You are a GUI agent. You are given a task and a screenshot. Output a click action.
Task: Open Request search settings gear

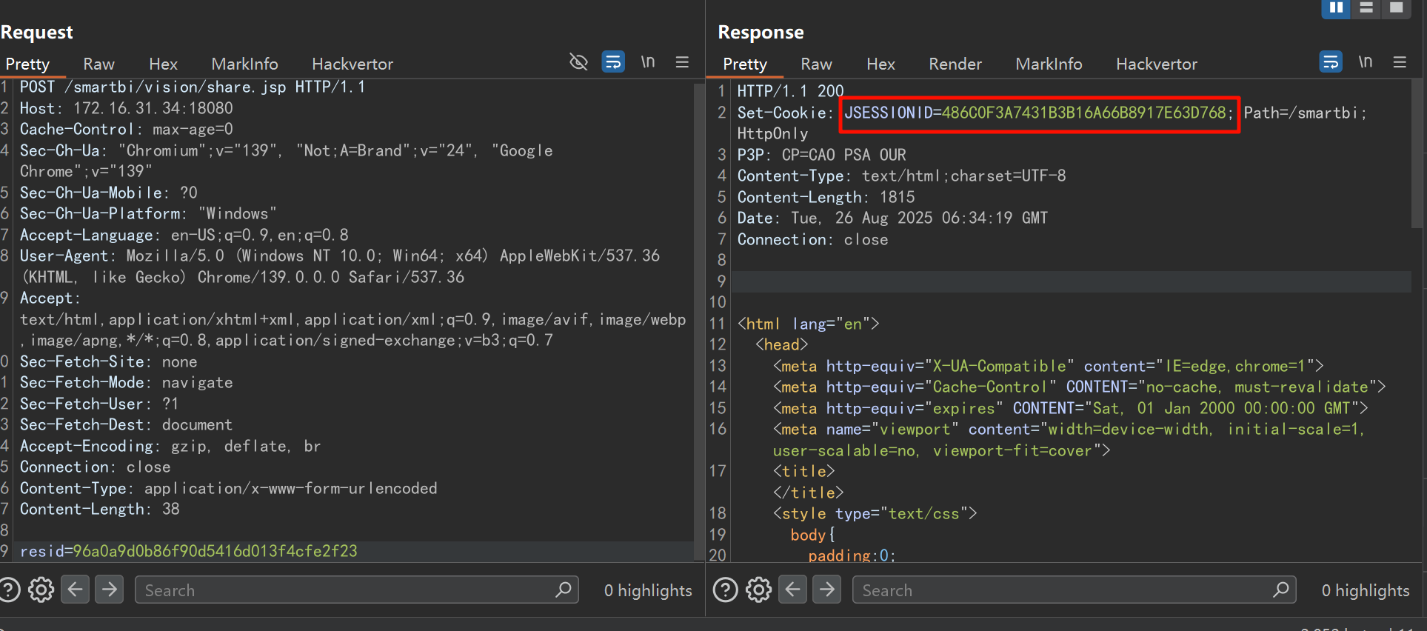tap(41, 590)
